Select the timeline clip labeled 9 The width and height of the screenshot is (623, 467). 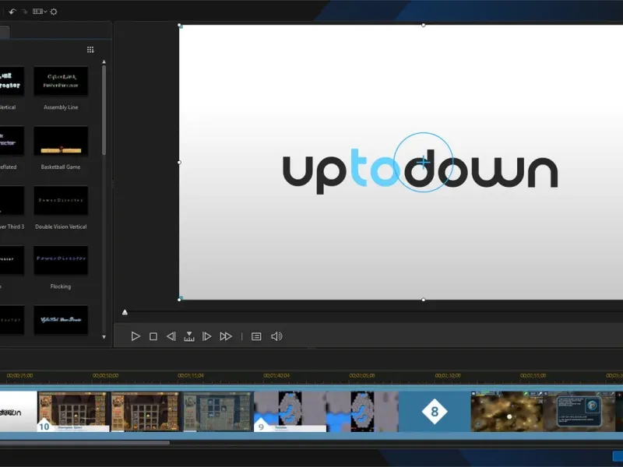click(290, 412)
